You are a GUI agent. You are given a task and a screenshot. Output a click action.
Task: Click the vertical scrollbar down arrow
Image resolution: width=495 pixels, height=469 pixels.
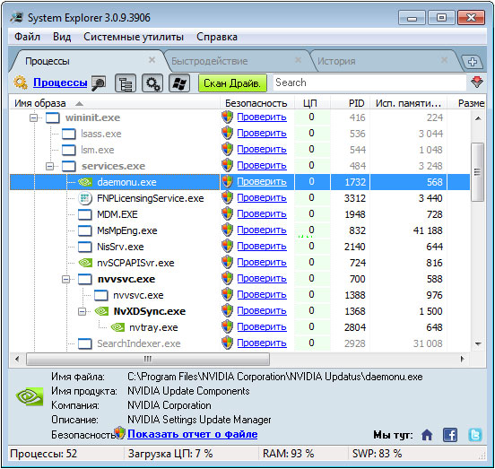[478, 343]
